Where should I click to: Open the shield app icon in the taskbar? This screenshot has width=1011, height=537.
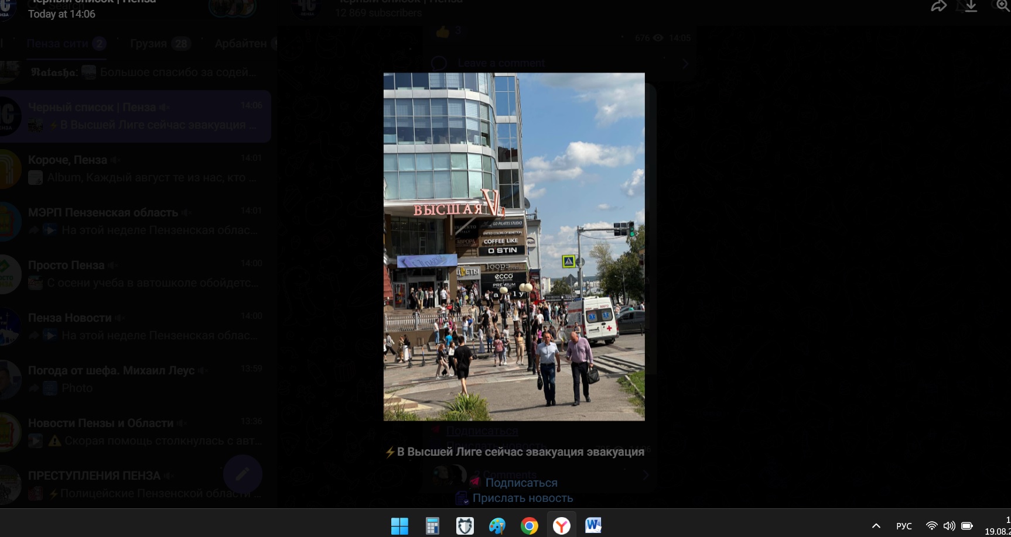(x=464, y=526)
